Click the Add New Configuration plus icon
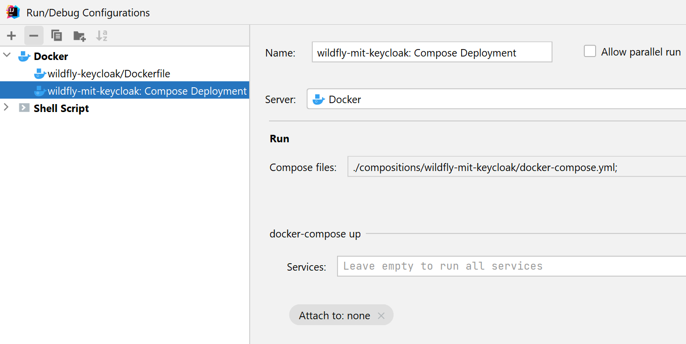 (11, 36)
